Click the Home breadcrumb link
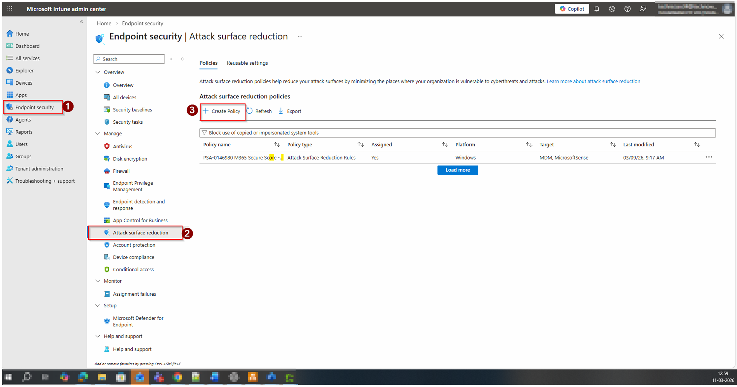This screenshot has height=387, width=737. (x=104, y=23)
